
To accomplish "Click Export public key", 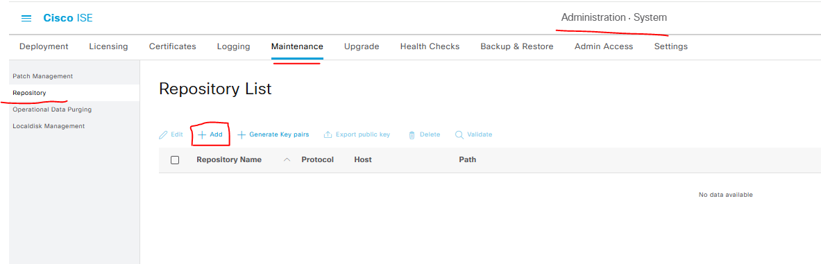I will tap(363, 134).
